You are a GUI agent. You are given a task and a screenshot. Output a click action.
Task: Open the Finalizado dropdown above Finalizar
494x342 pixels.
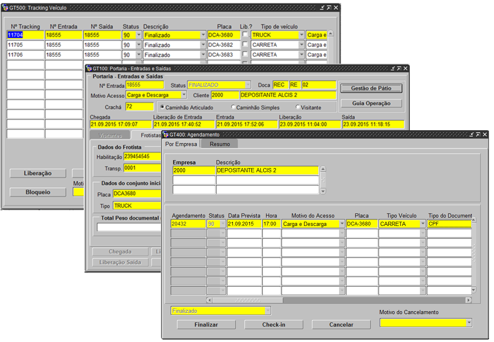[x=268, y=311]
